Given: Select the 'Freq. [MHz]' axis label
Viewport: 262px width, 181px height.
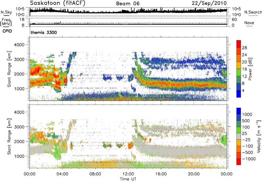Looking at the screenshot, I should pyautogui.click(x=6, y=22).
